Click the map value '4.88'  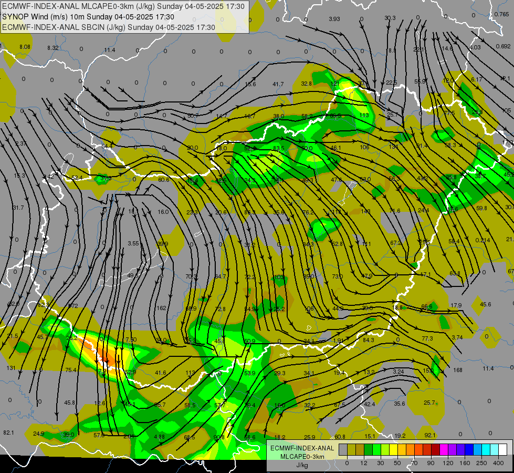159,437
